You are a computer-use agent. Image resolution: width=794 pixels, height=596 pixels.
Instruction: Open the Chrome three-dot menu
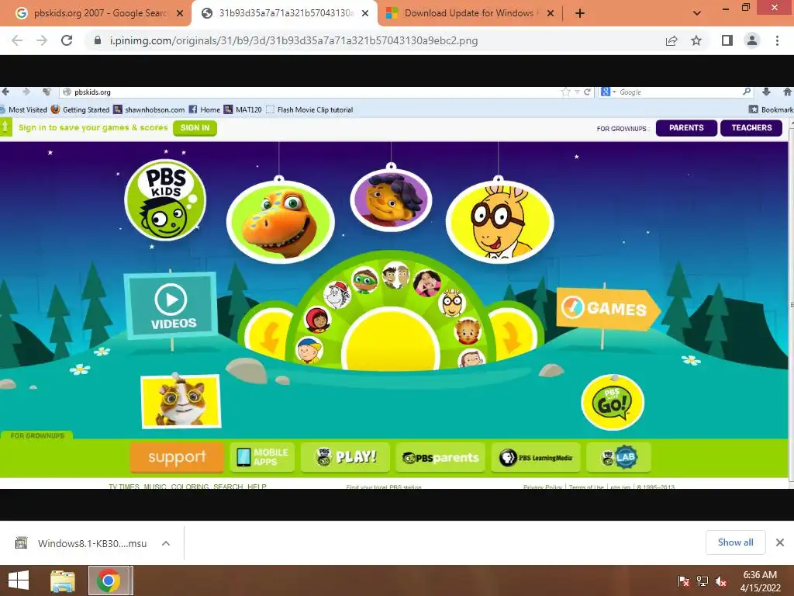coord(777,40)
